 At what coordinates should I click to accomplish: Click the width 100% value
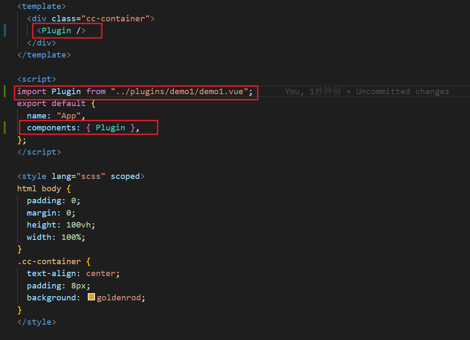point(71,237)
